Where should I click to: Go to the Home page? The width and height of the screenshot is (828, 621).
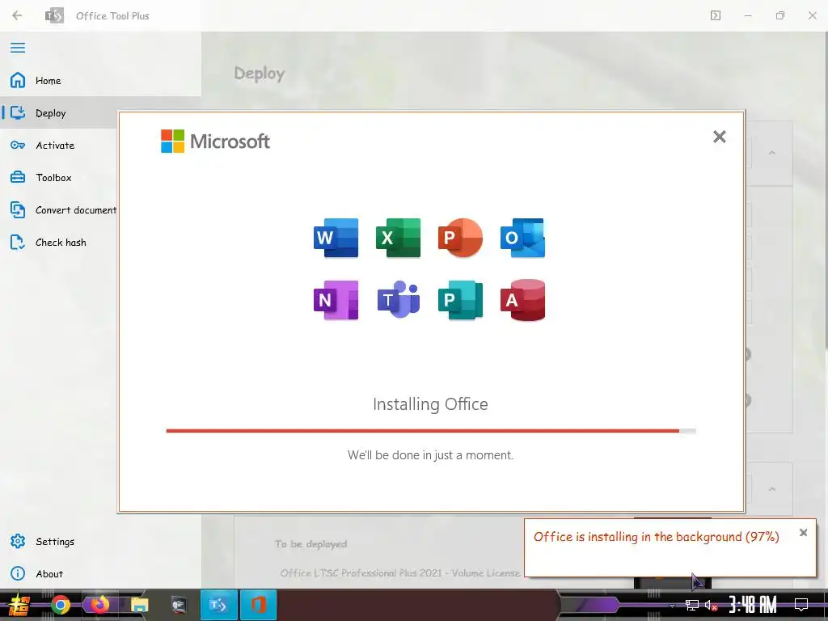(x=100, y=81)
